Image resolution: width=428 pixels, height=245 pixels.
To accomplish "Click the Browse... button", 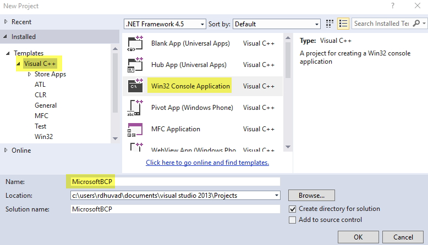I will pyautogui.click(x=311, y=196).
